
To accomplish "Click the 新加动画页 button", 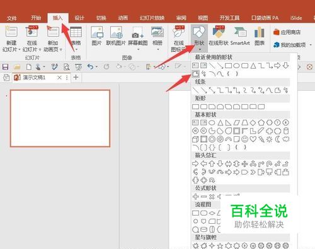I will 53,39.
